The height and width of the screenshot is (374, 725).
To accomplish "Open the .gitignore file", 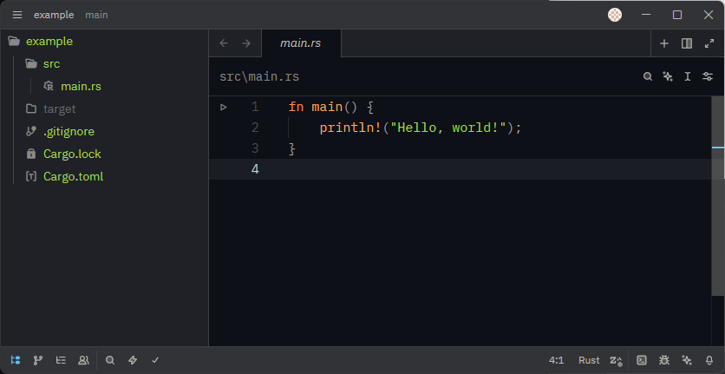I will (x=104, y=132).
